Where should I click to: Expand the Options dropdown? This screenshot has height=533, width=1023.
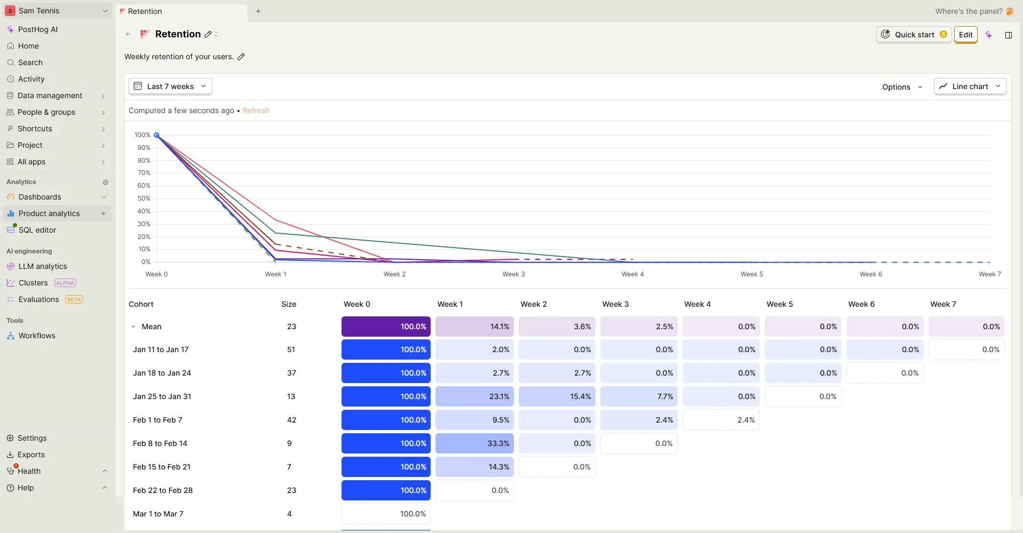coord(902,87)
